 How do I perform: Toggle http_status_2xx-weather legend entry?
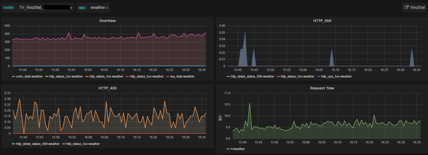66,76
